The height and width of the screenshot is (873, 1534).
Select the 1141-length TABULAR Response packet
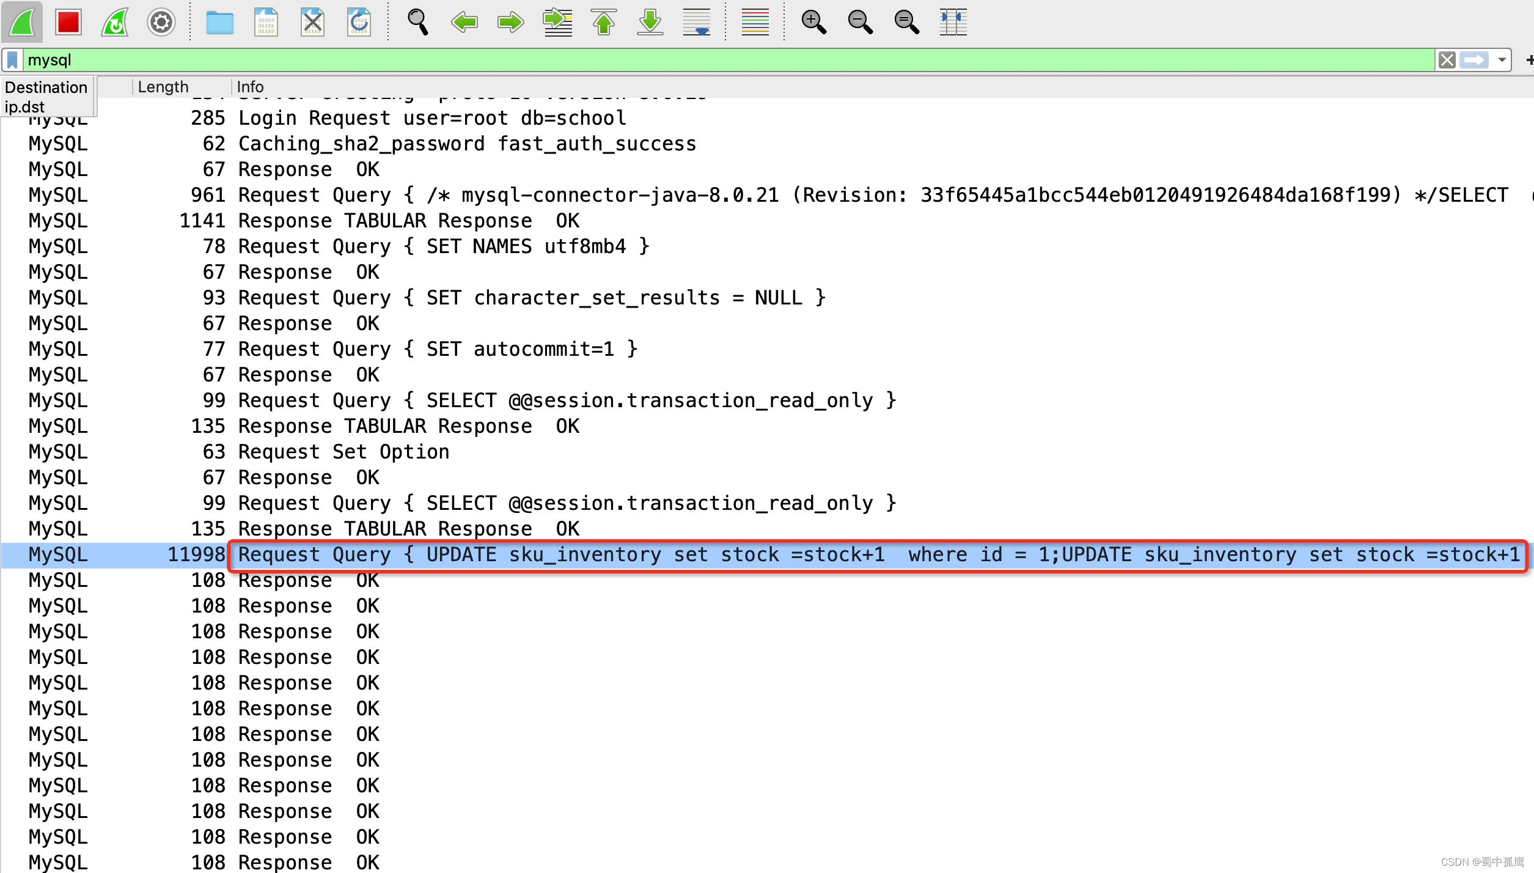[x=767, y=220]
